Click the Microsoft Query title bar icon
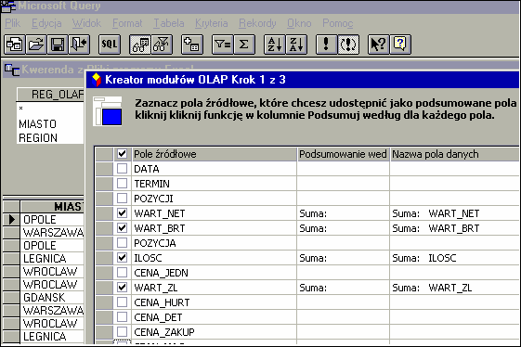Image resolution: width=521 pixels, height=347 pixels. pyautogui.click(x=8, y=6)
